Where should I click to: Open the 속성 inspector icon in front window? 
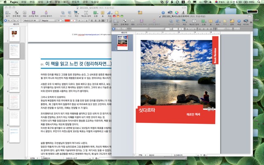[239, 21]
